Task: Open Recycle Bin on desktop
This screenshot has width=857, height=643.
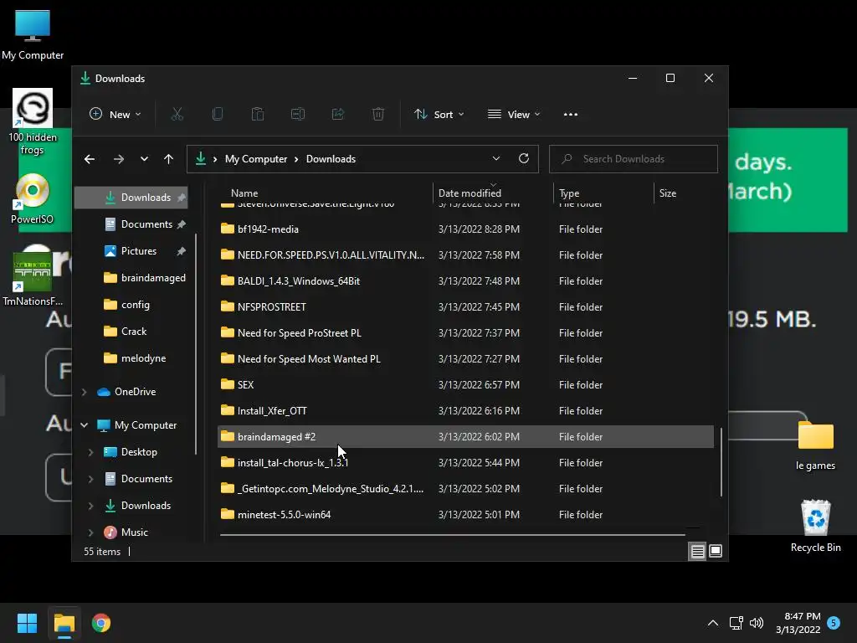Action: [815, 526]
